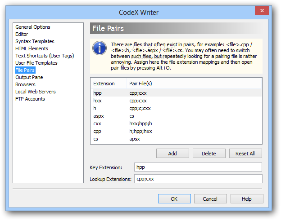Viewport: 281px width, 220px height.
Task: Click pair value apsx
Action: (135, 139)
